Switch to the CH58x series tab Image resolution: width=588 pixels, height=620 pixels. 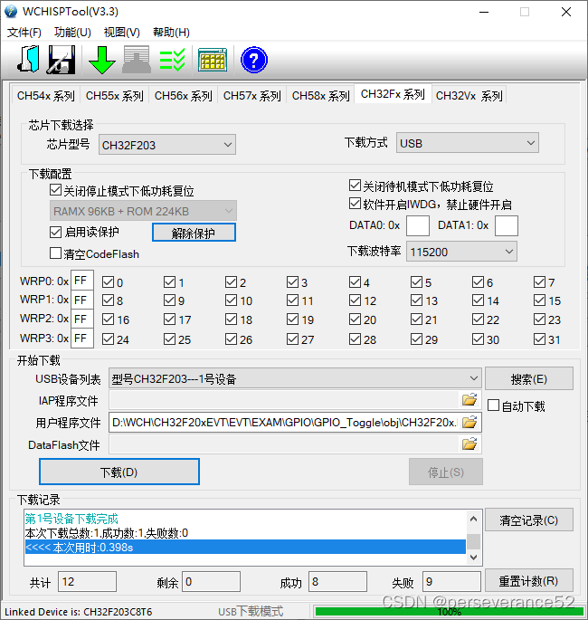pyautogui.click(x=321, y=96)
